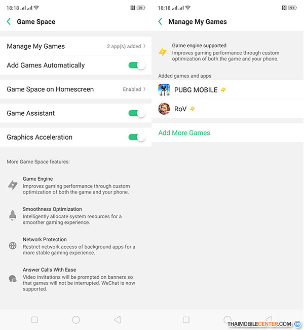The height and width of the screenshot is (330, 304).
Task: Tap the Network Protection globe icon
Action: tap(13, 246)
